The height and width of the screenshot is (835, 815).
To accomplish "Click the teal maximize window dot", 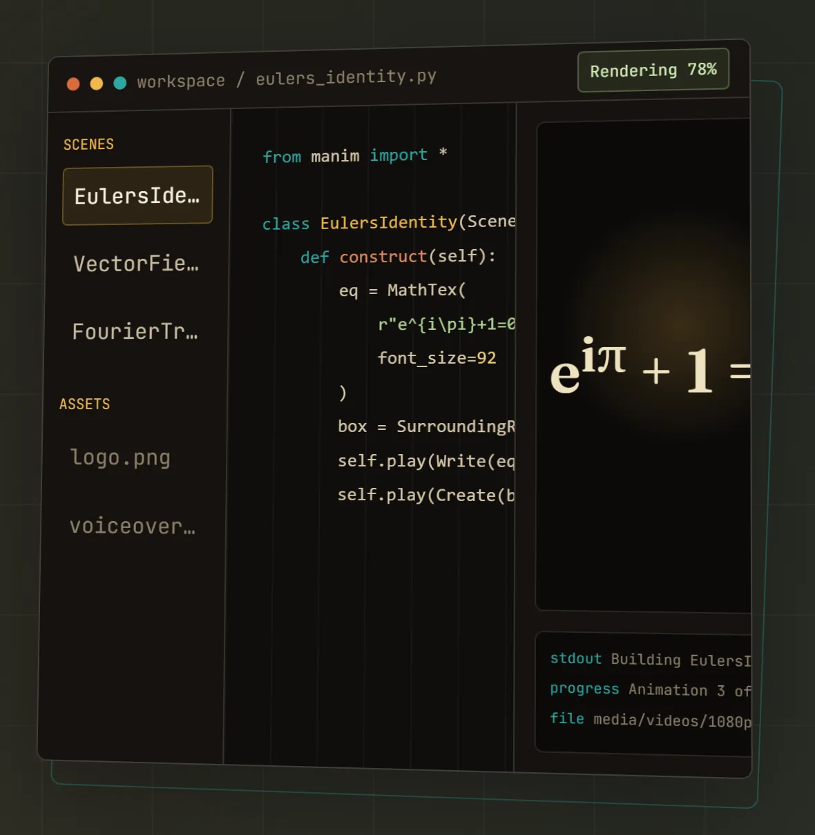I will pos(120,83).
